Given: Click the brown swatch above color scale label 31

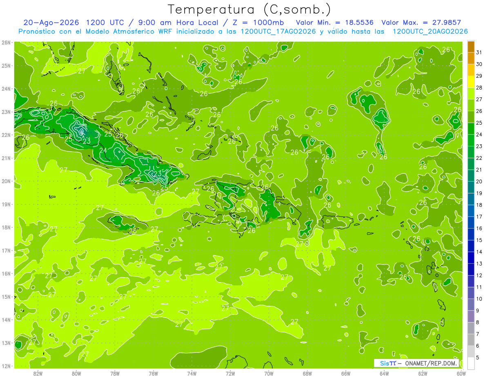Looking at the screenshot, I should point(471,47).
